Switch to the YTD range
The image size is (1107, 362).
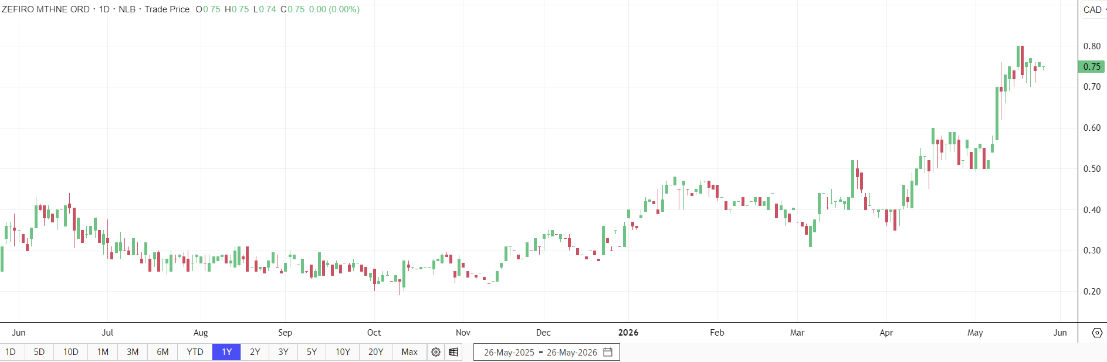pos(195,352)
